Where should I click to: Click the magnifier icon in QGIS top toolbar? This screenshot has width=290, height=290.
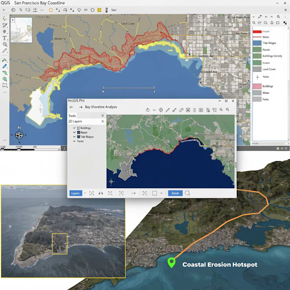21,10
